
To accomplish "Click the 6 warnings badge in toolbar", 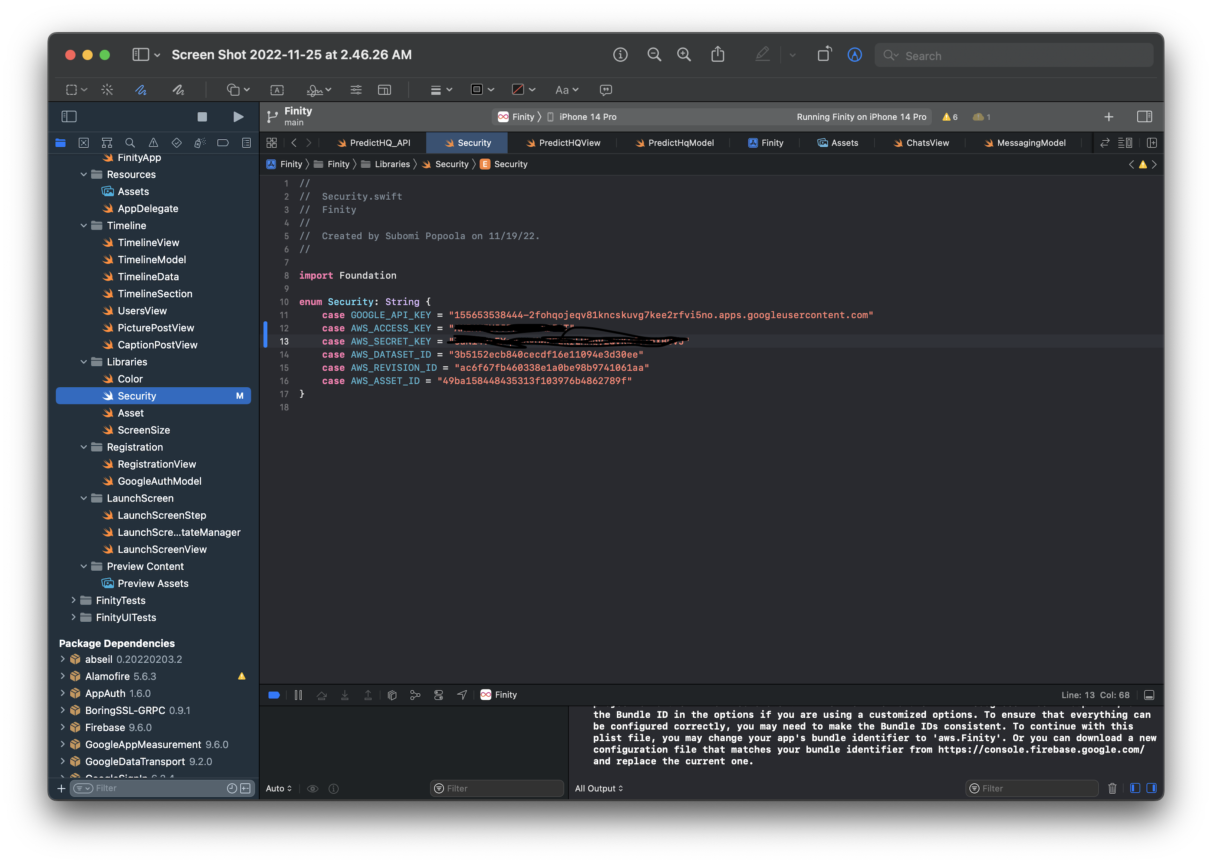I will 950,117.
